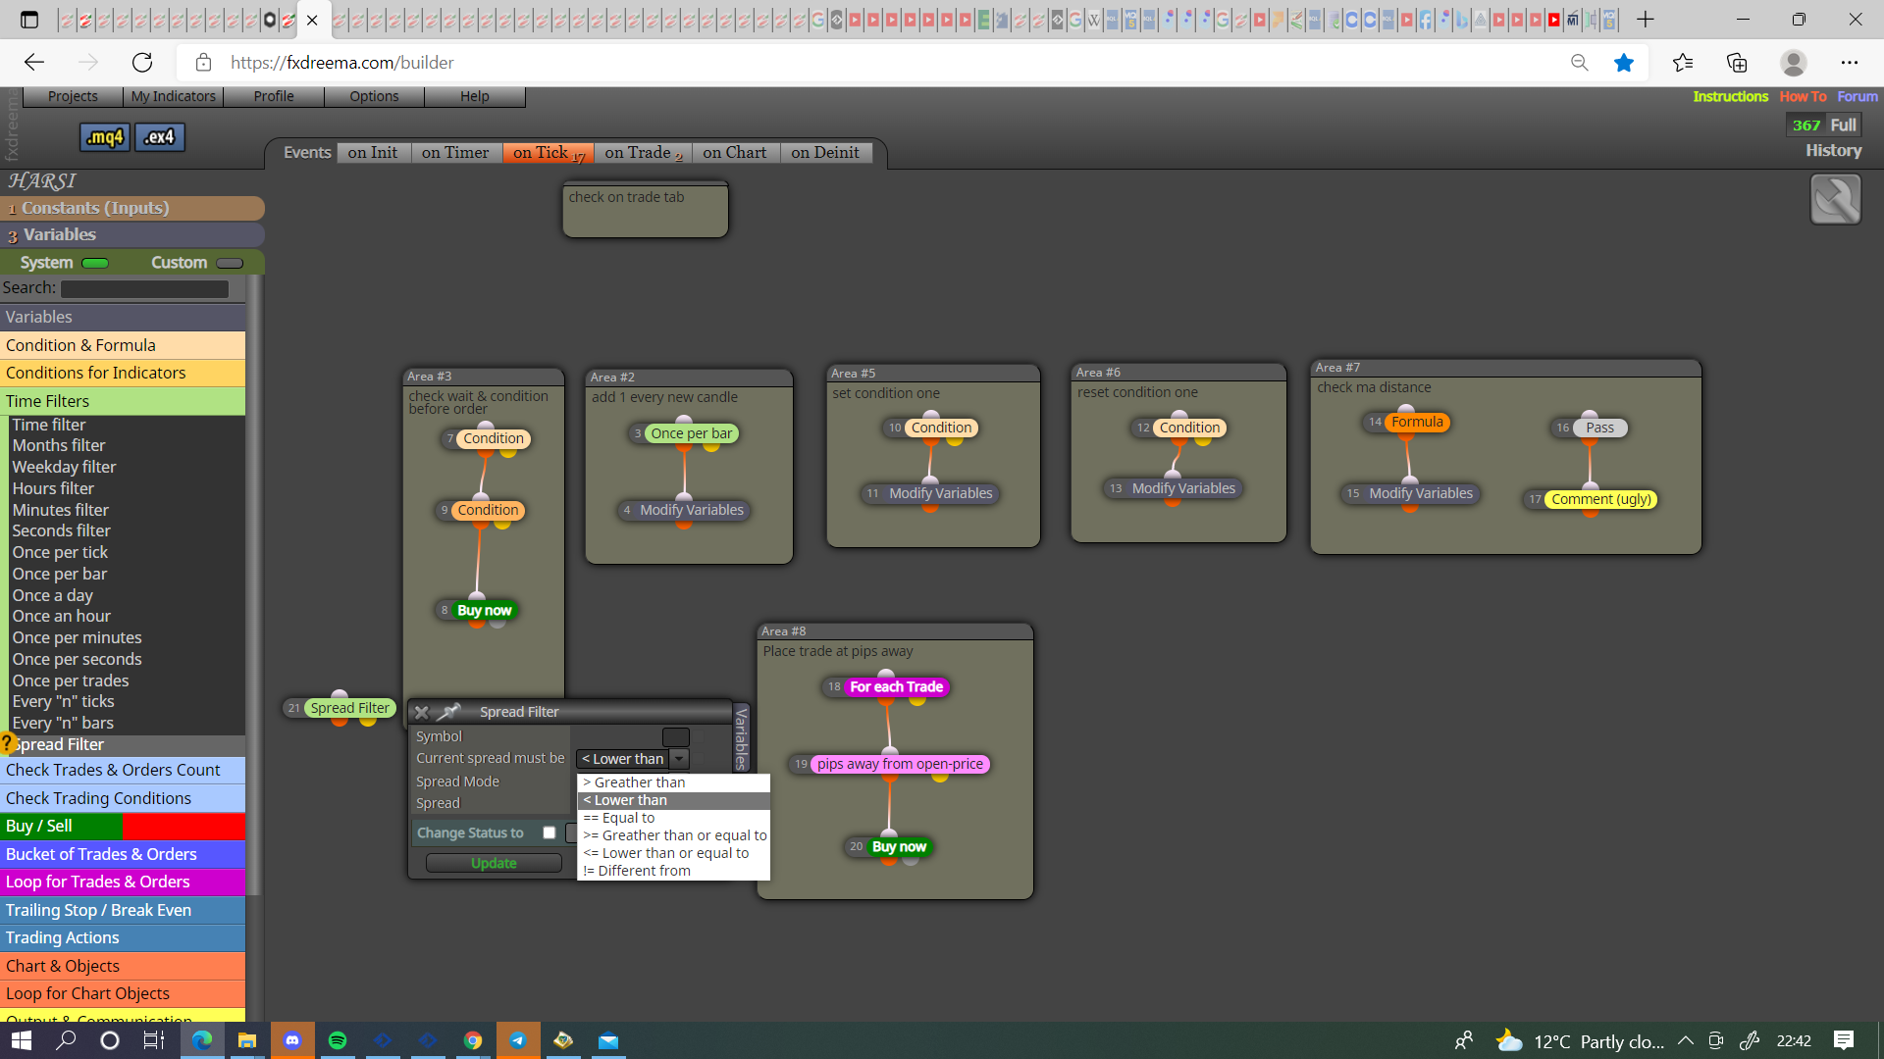Expand Check Trades & Orders Count category
1884x1059 pixels.
tap(123, 770)
